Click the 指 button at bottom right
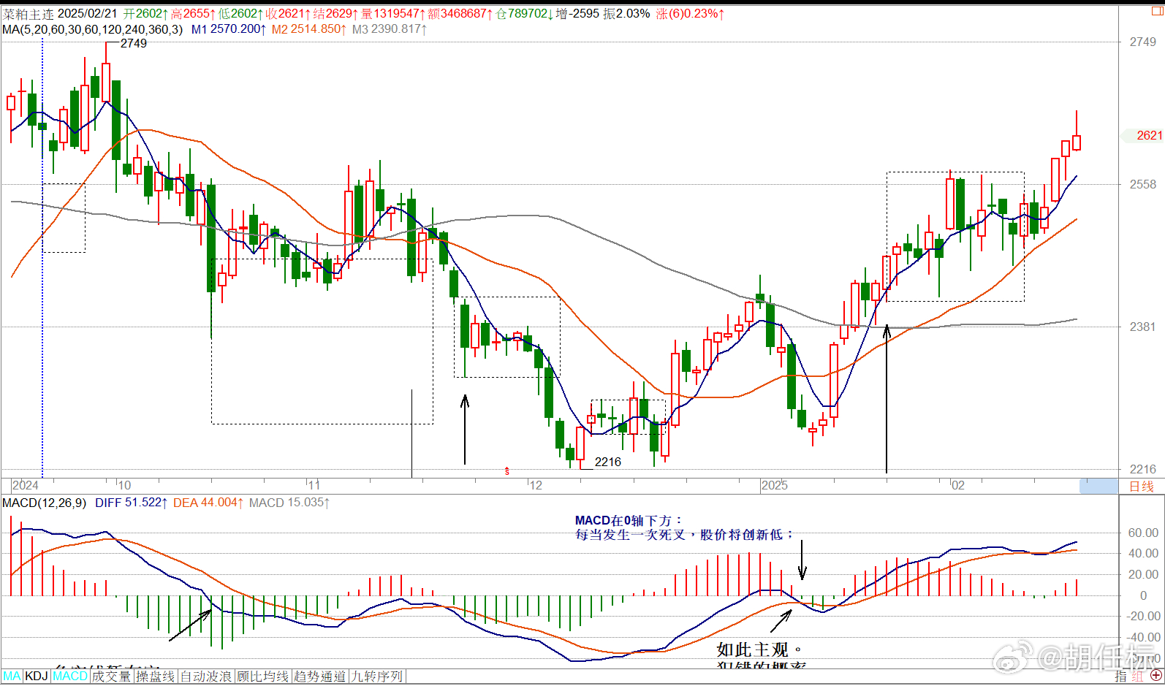The height and width of the screenshot is (686, 1165). click(1120, 677)
